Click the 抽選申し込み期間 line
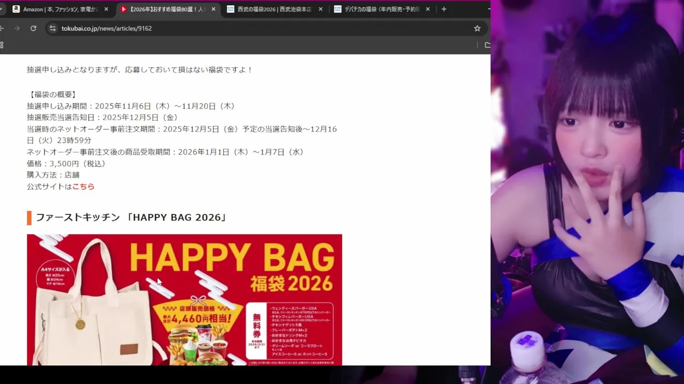 [x=131, y=106]
